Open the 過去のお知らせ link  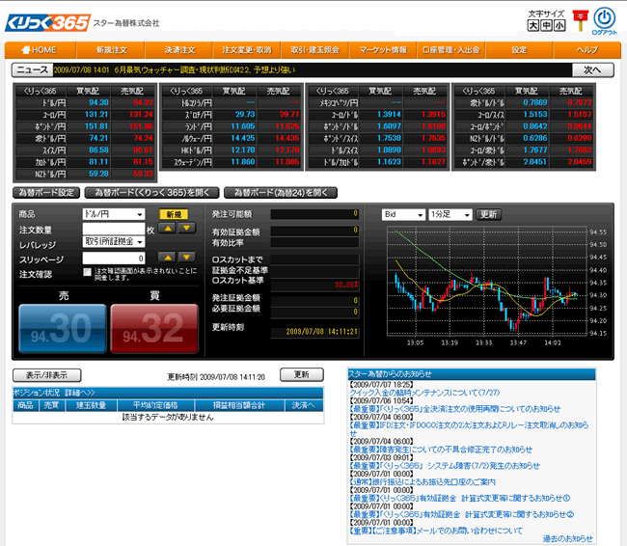[x=568, y=539]
